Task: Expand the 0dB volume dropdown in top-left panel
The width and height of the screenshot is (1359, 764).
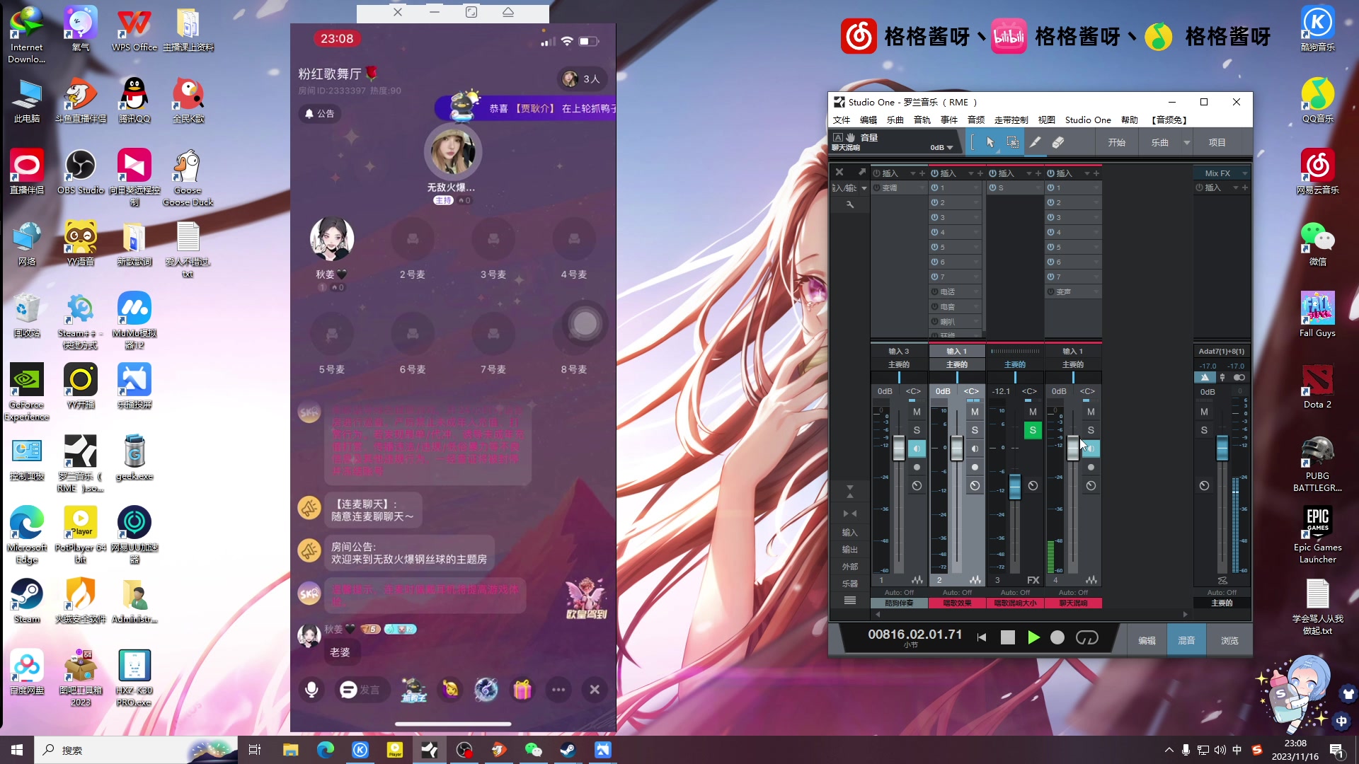Action: tap(942, 147)
